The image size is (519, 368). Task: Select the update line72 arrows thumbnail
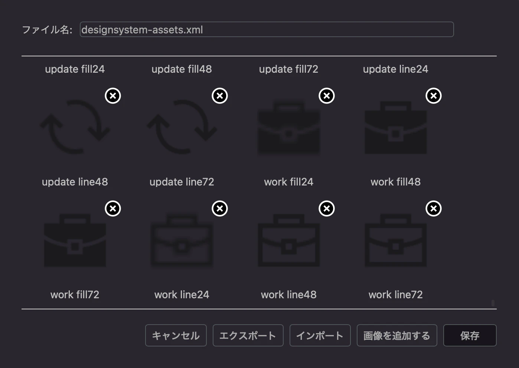click(182, 127)
